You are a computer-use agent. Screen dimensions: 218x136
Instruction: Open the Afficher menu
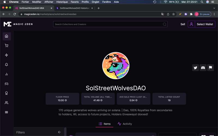[49, 2]
